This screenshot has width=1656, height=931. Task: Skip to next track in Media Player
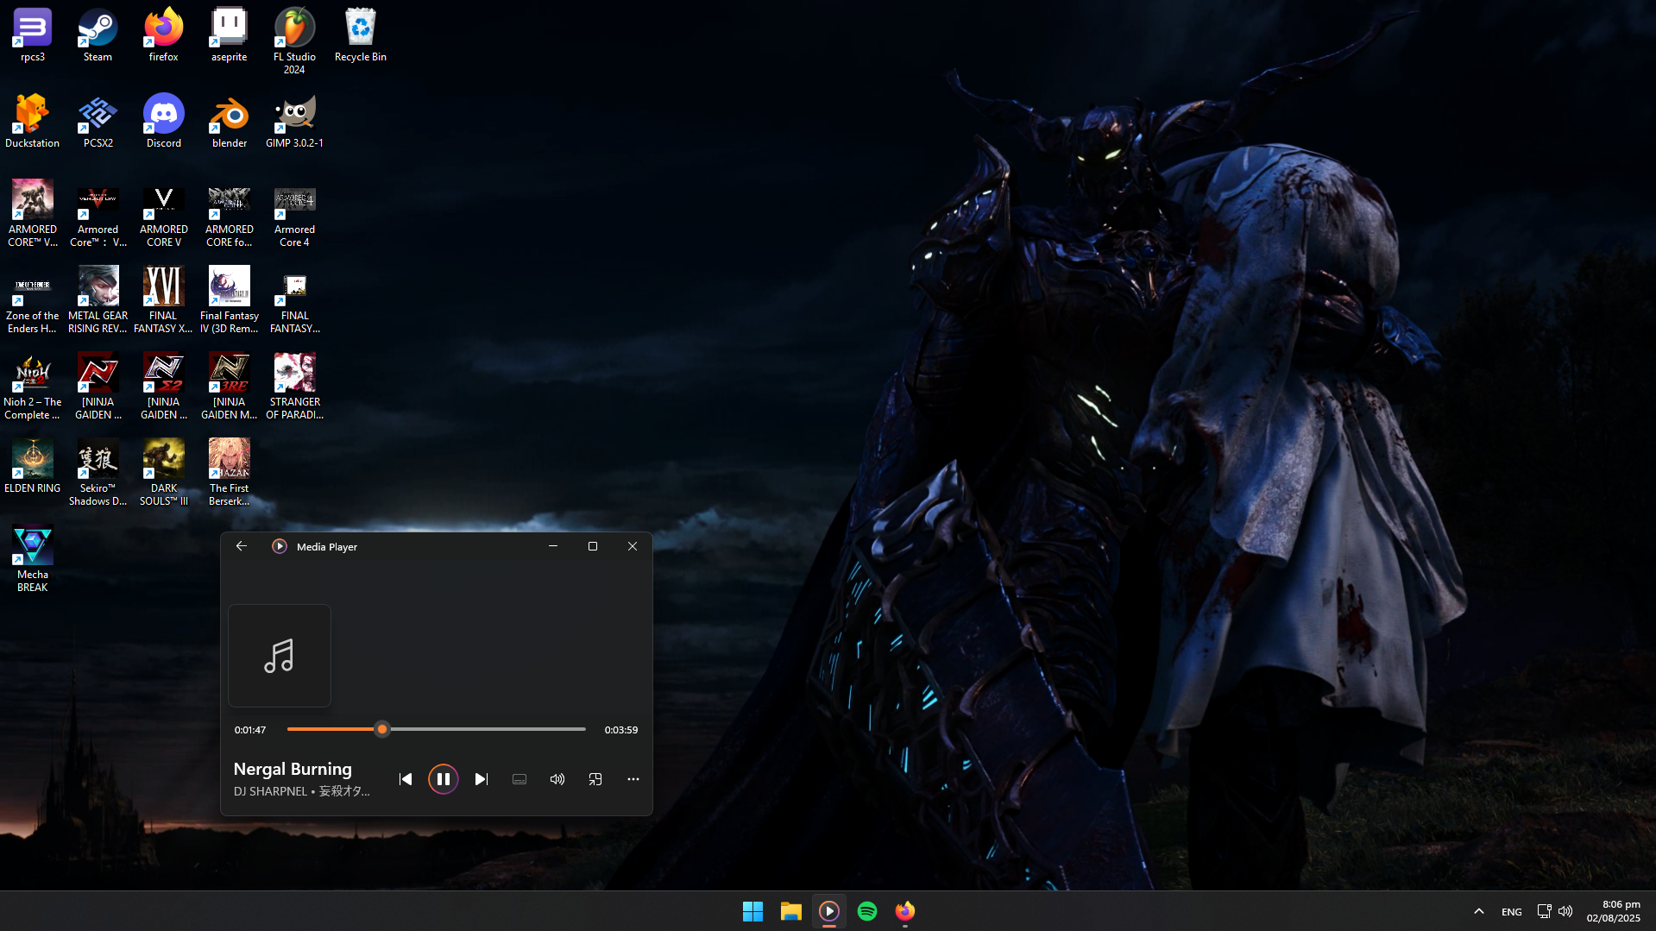[x=481, y=779]
